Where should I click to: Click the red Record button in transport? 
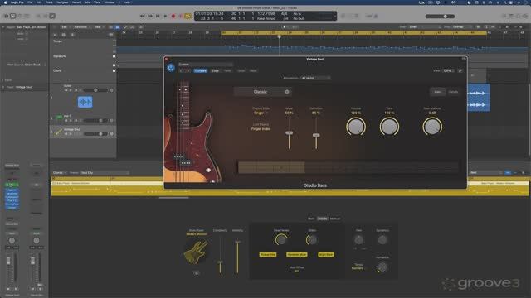(x=173, y=16)
